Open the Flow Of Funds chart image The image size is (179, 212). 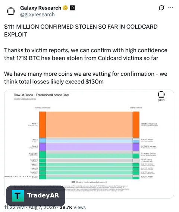(x=89, y=144)
